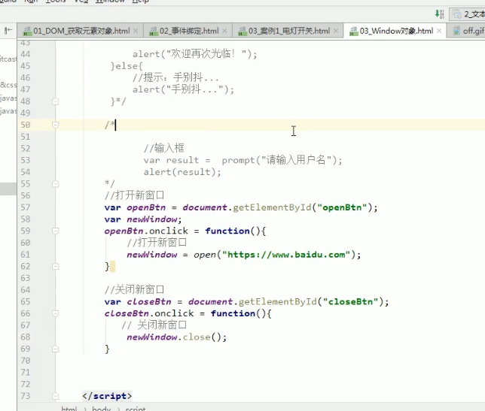Click the "https://www.baidu.com" string
485x411 pixels.
(x=286, y=255)
